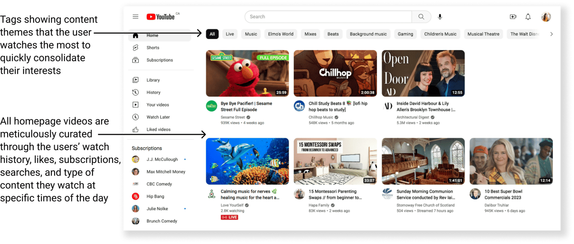Click the Subscriptions section heading
574x244 pixels.
coord(147,148)
